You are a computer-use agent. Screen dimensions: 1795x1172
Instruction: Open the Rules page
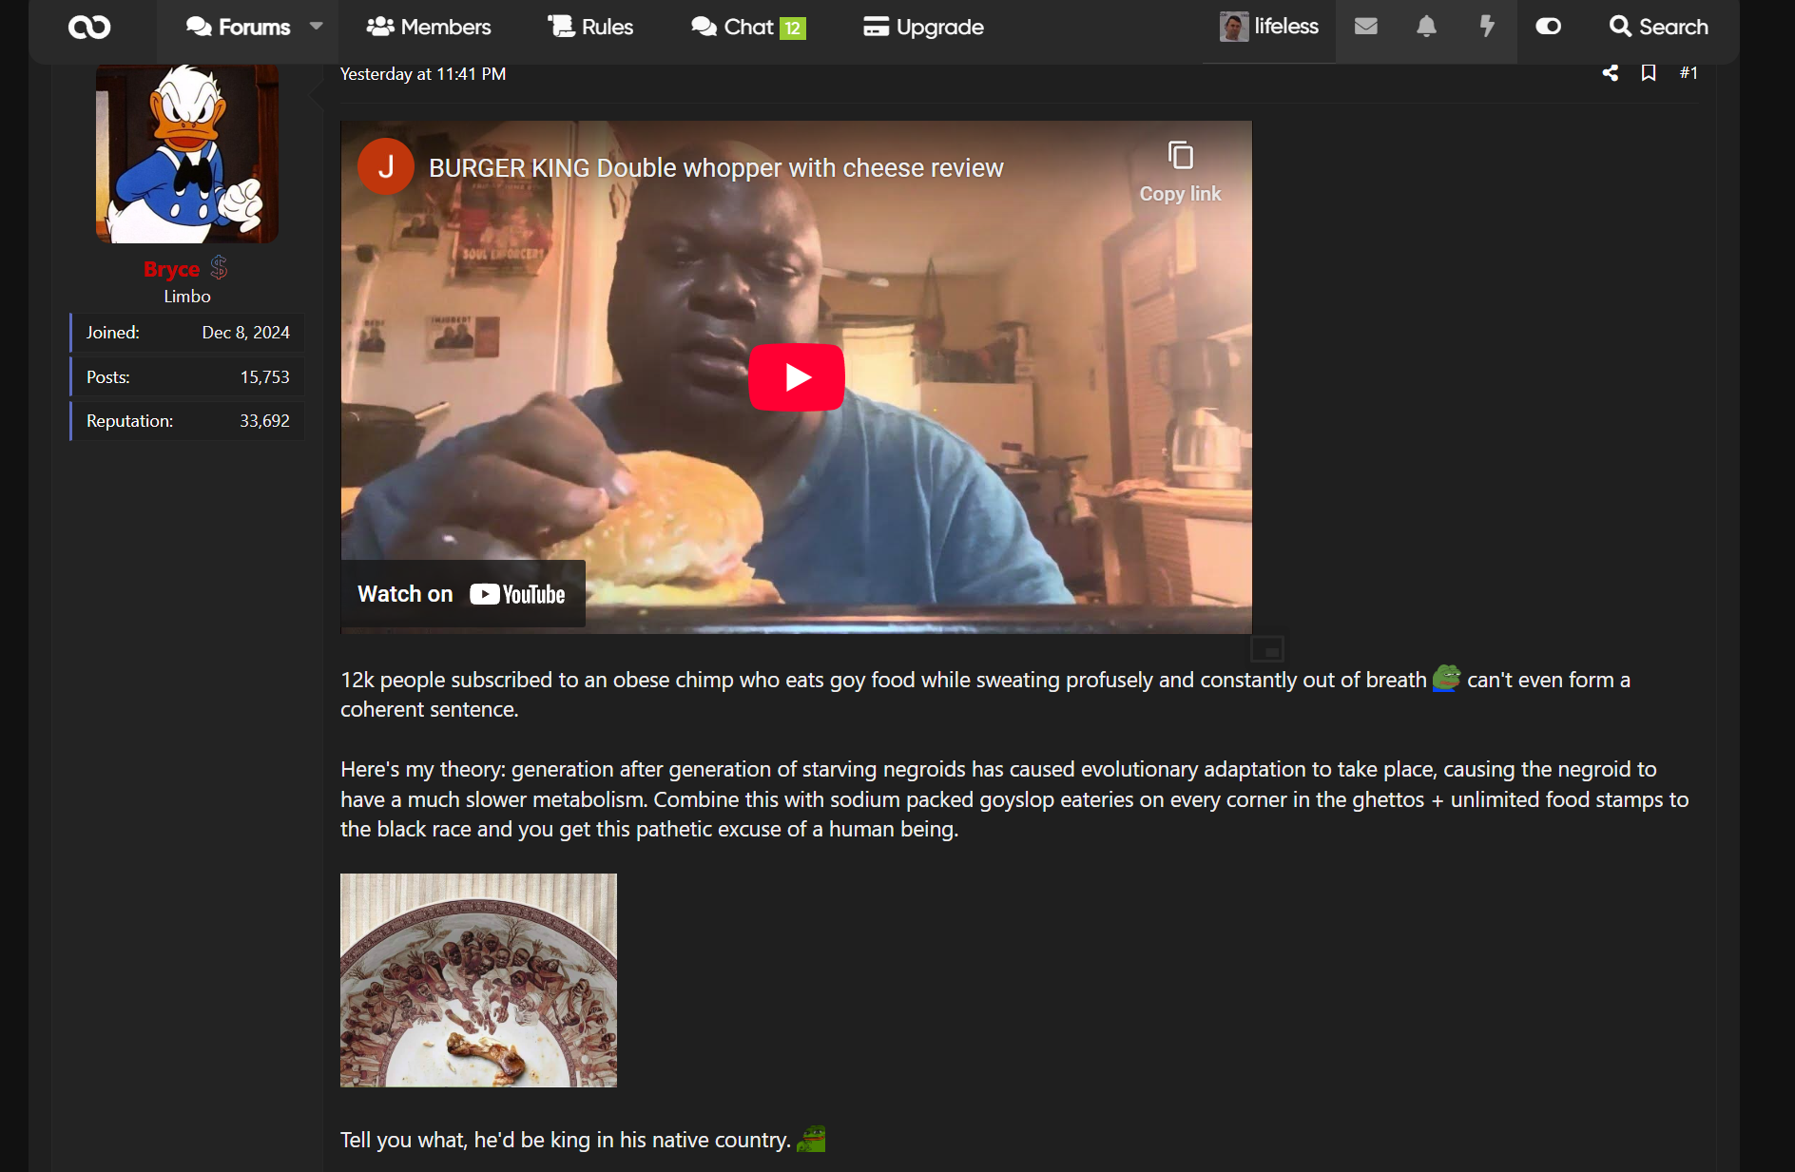[590, 27]
